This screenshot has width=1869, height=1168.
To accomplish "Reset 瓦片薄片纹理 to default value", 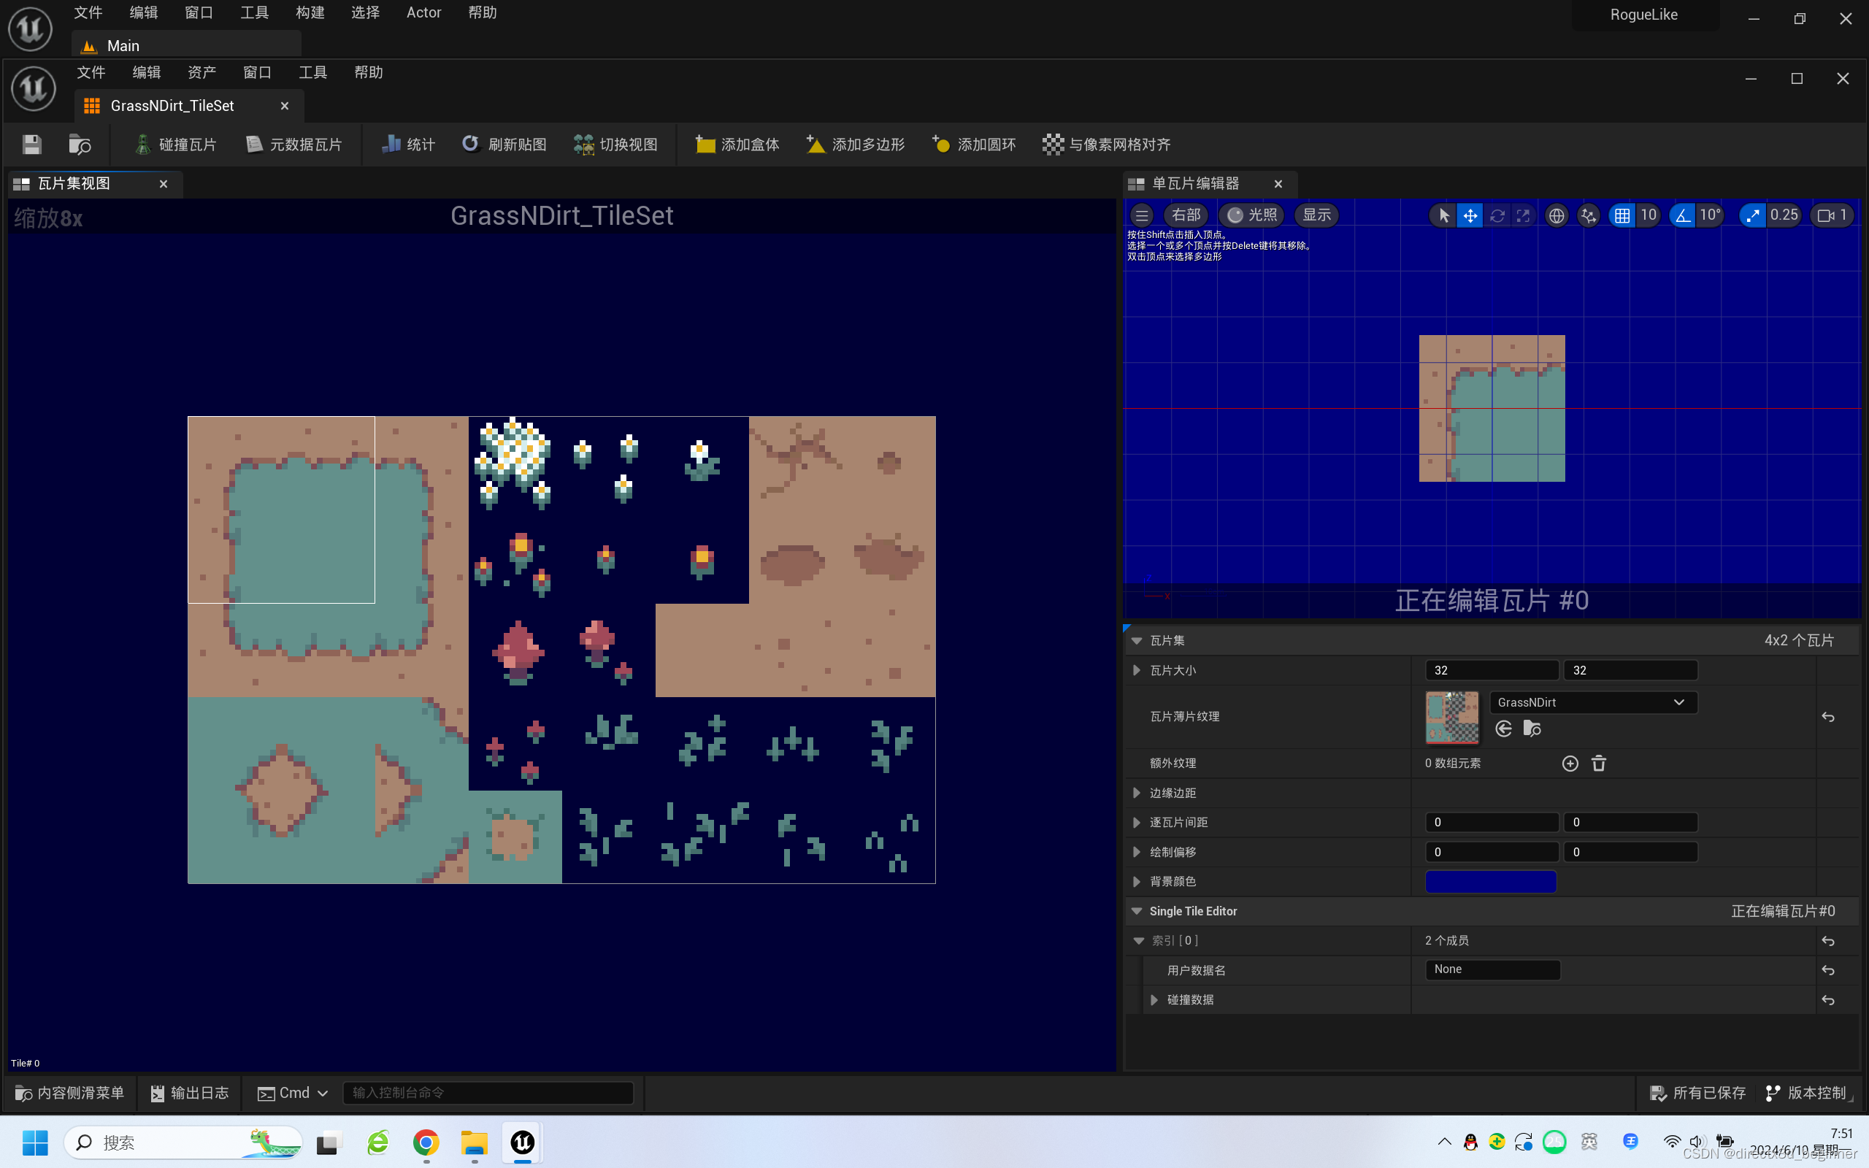I will (x=1828, y=717).
